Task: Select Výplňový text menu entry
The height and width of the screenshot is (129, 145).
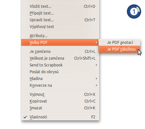Action: point(60,27)
